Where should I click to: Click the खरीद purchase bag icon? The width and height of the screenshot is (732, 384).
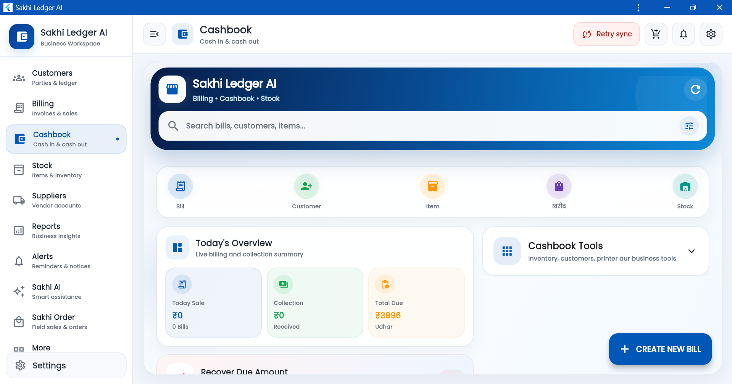pyautogui.click(x=559, y=186)
